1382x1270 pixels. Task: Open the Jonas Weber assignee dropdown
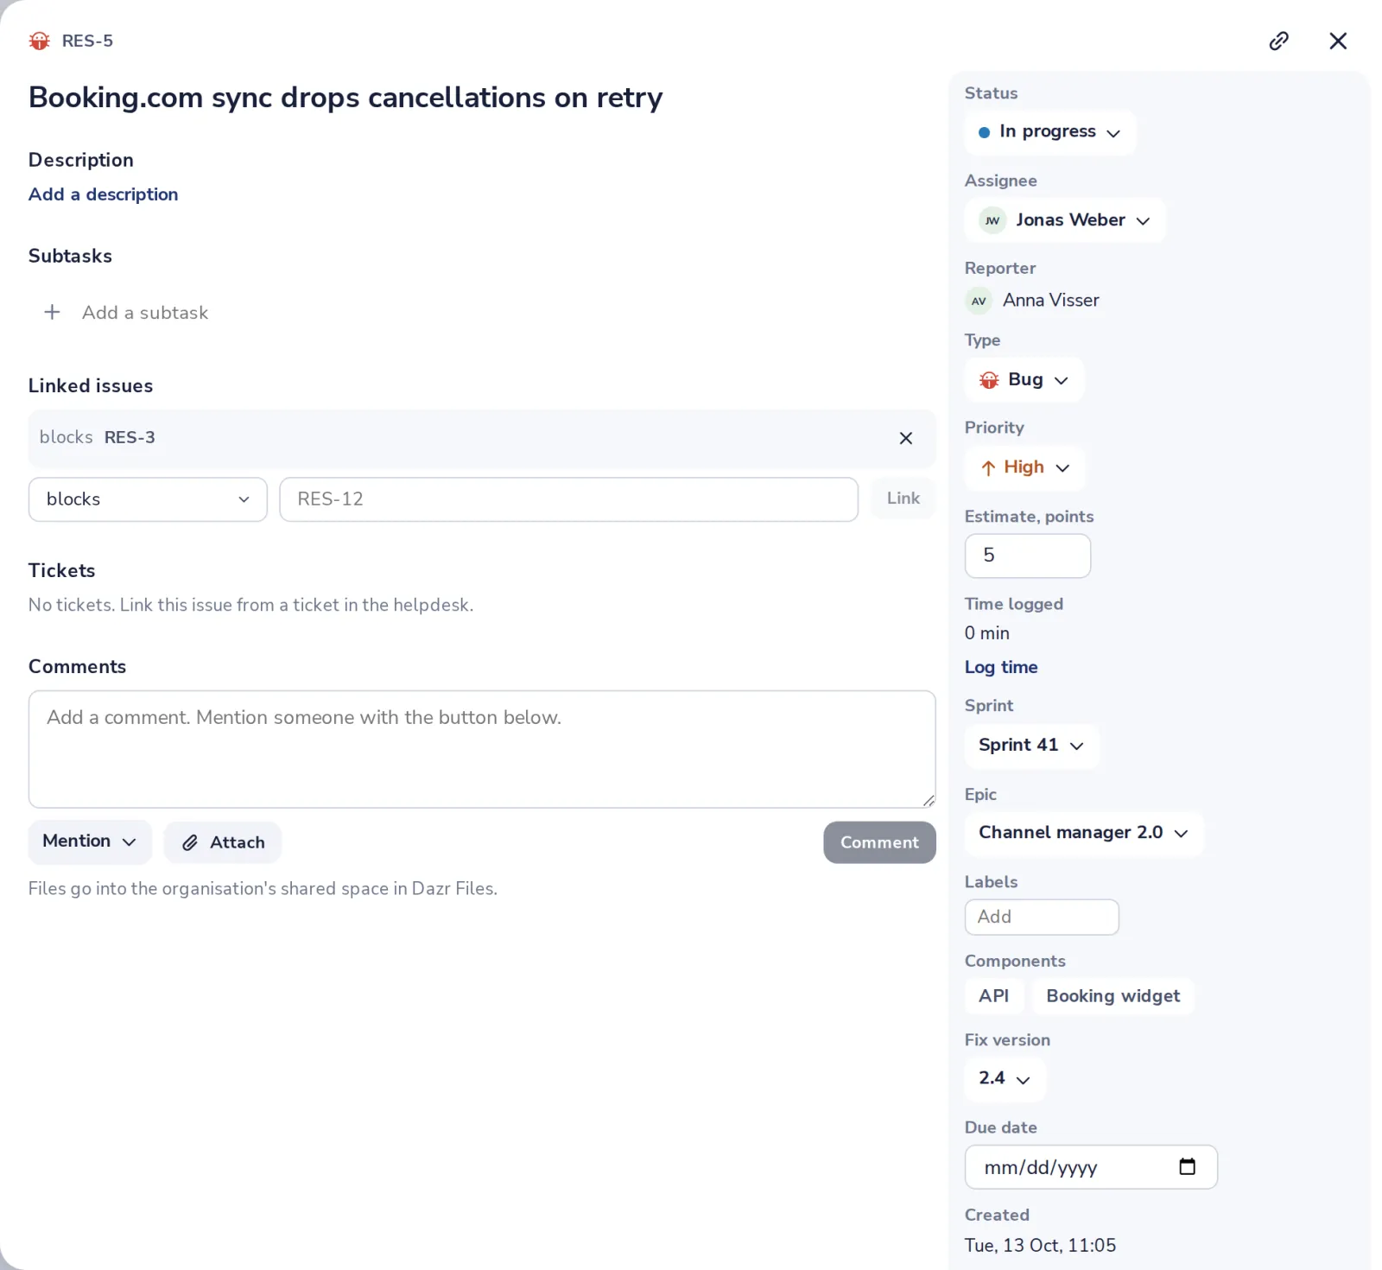click(1065, 220)
